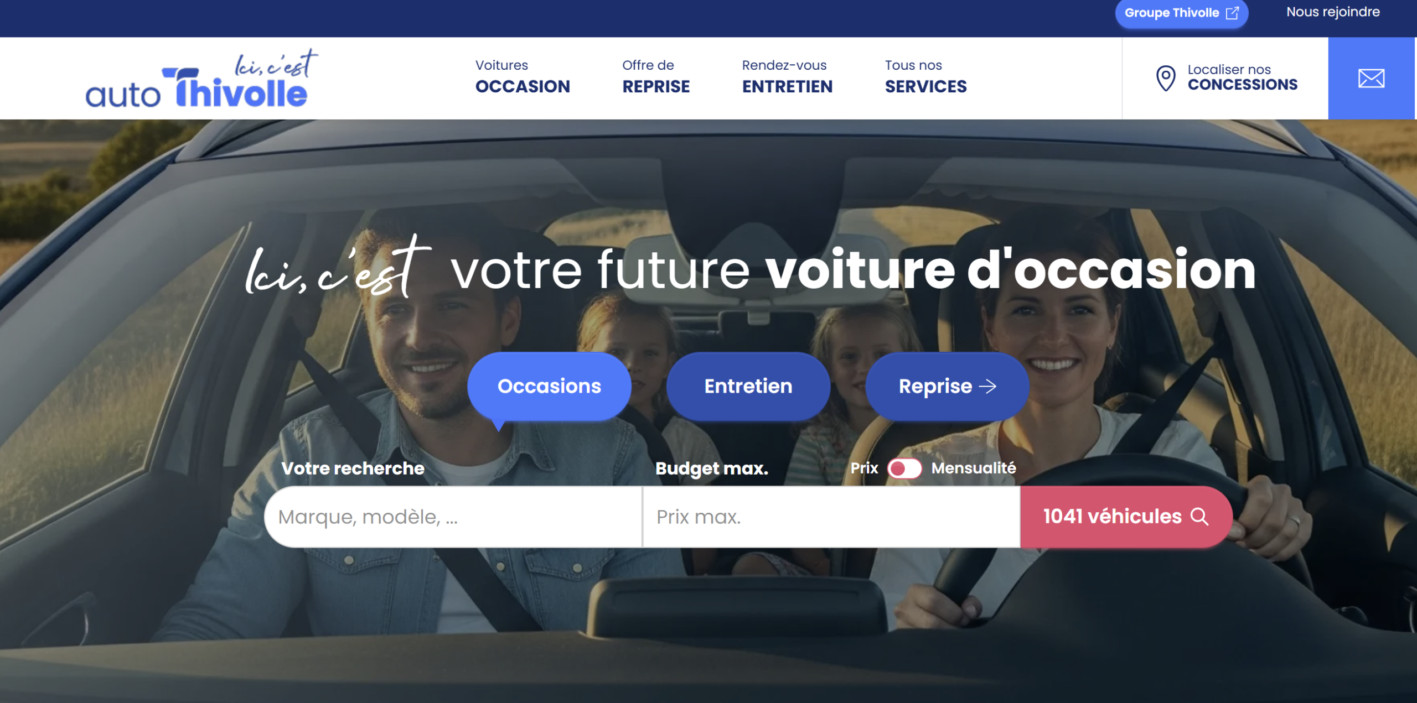Toggle the Prix / Mensualité switch

coord(904,468)
